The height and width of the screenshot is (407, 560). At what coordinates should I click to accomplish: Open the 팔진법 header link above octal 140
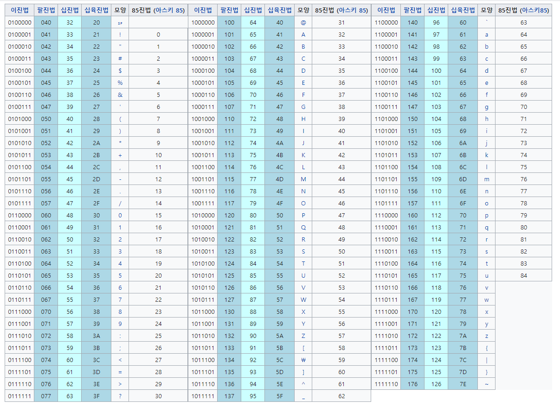tap(412, 10)
